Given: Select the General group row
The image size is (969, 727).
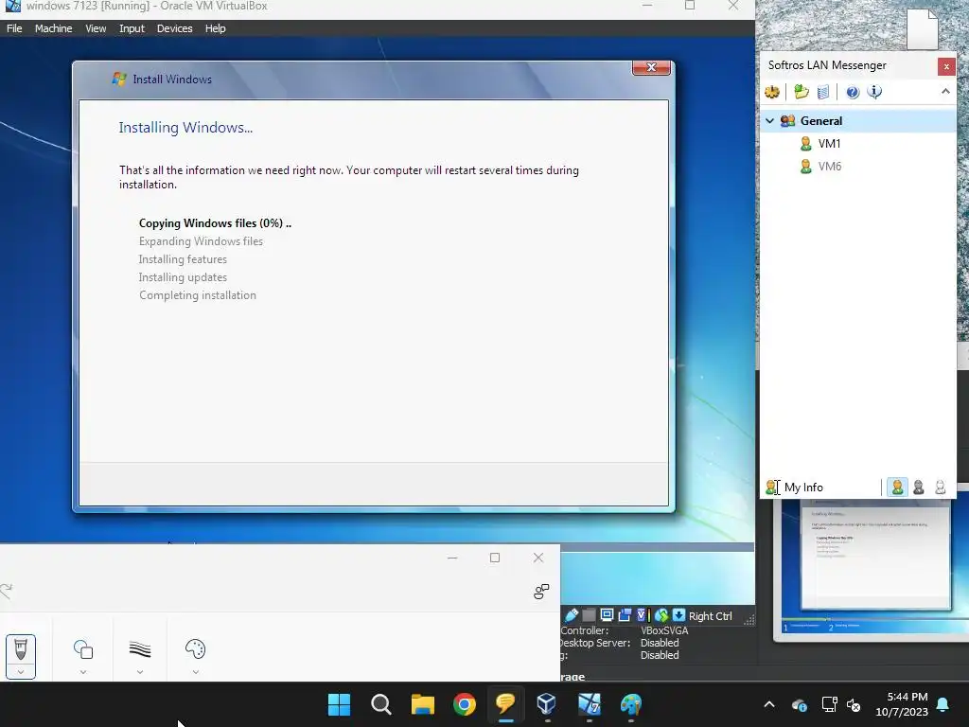Looking at the screenshot, I should tap(857, 121).
